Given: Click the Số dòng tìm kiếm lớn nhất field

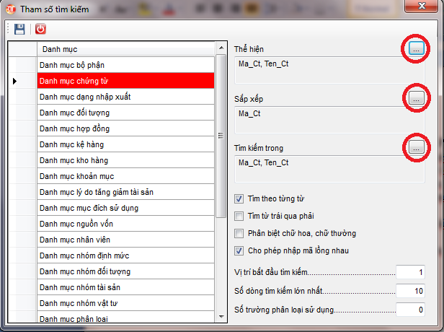Looking at the screenshot, I should [411, 291].
